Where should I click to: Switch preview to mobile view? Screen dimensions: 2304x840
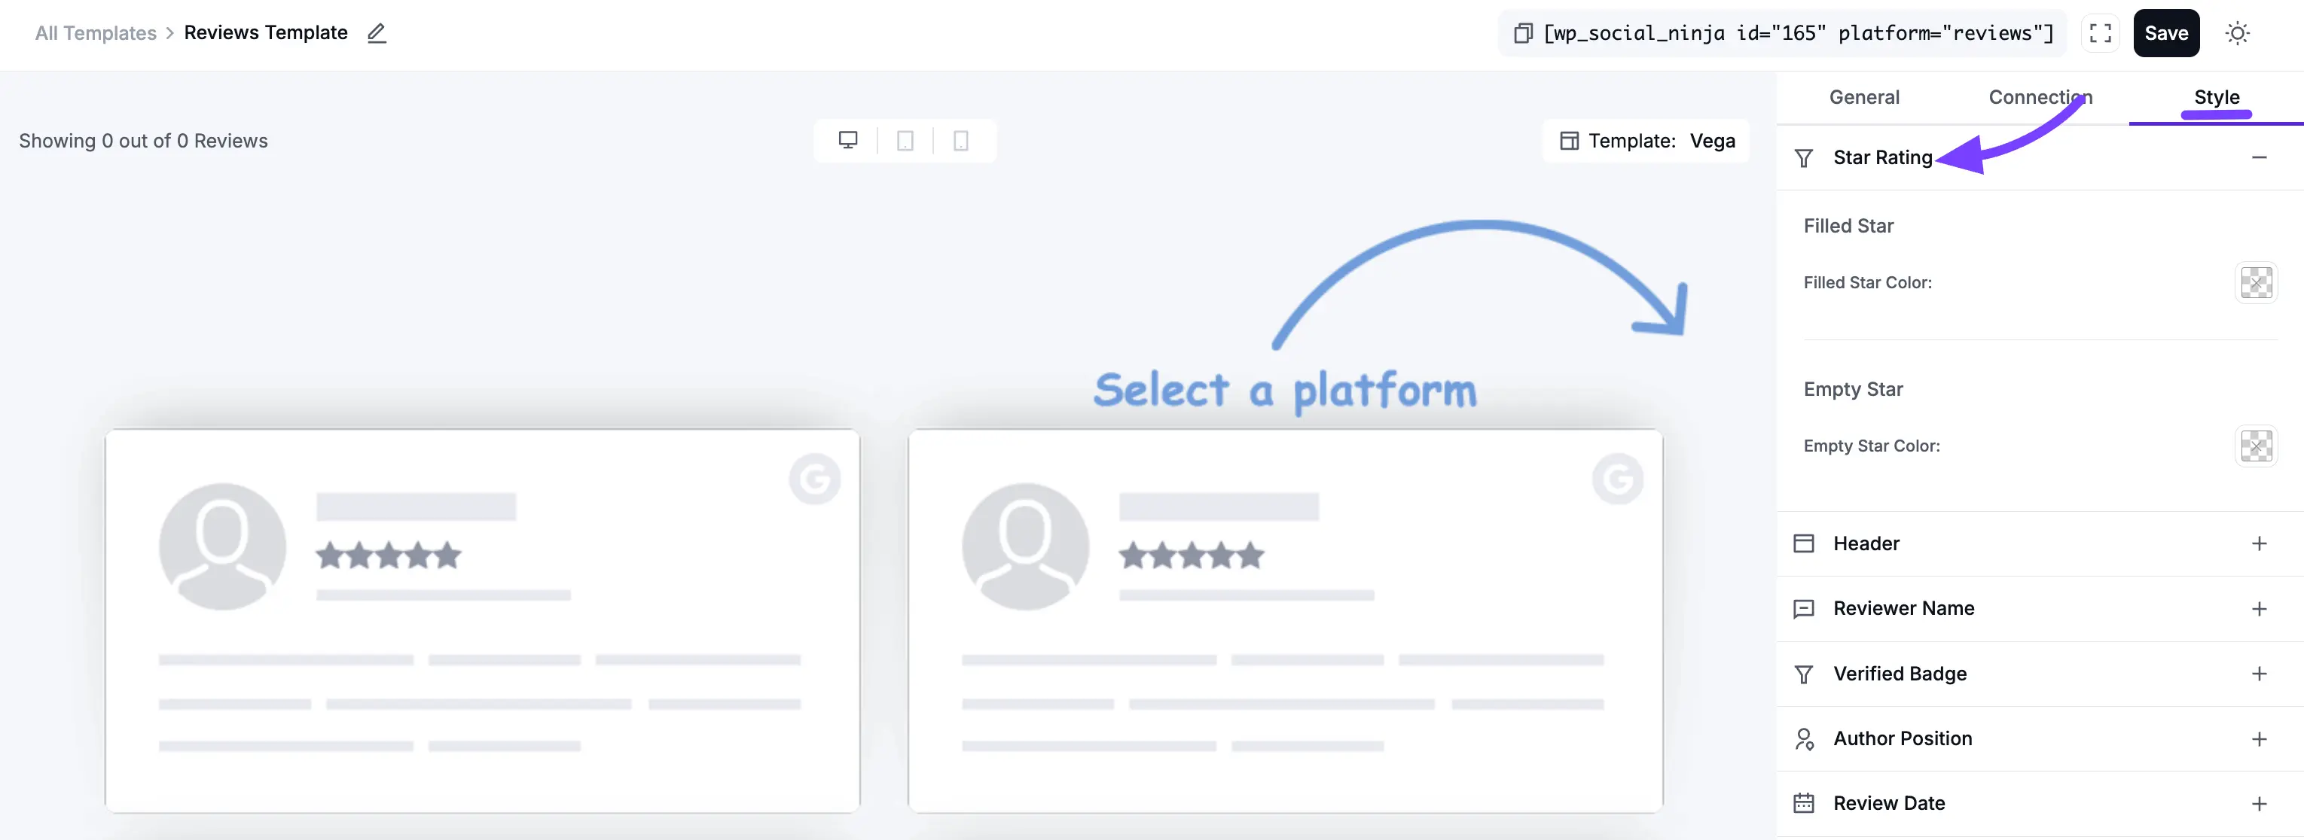click(x=962, y=140)
